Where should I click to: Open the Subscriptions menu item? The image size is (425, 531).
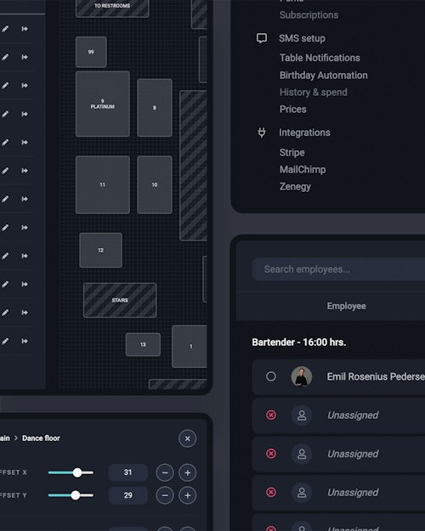click(x=309, y=15)
